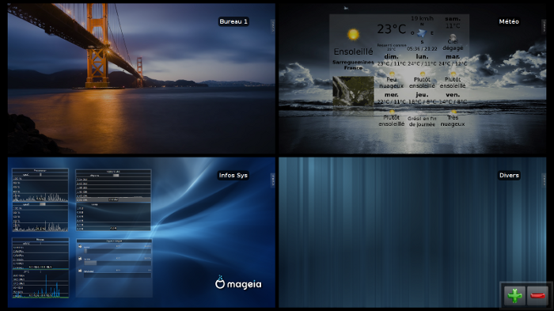Open the Divers desktop label
This screenshot has height=311, width=554.
tap(509, 176)
